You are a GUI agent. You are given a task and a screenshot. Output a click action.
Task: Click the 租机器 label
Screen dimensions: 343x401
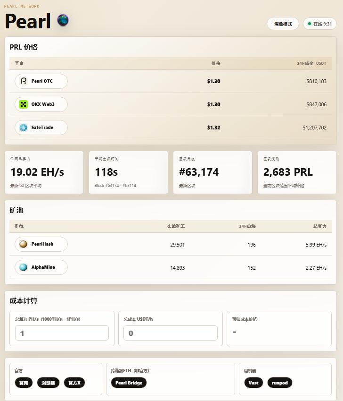[x=250, y=371]
